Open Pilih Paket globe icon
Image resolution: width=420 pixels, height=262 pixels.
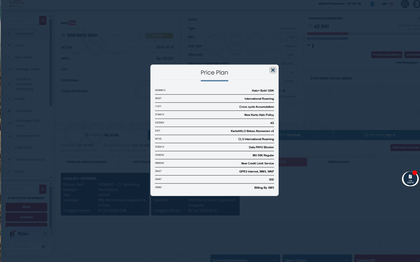click(x=9, y=111)
